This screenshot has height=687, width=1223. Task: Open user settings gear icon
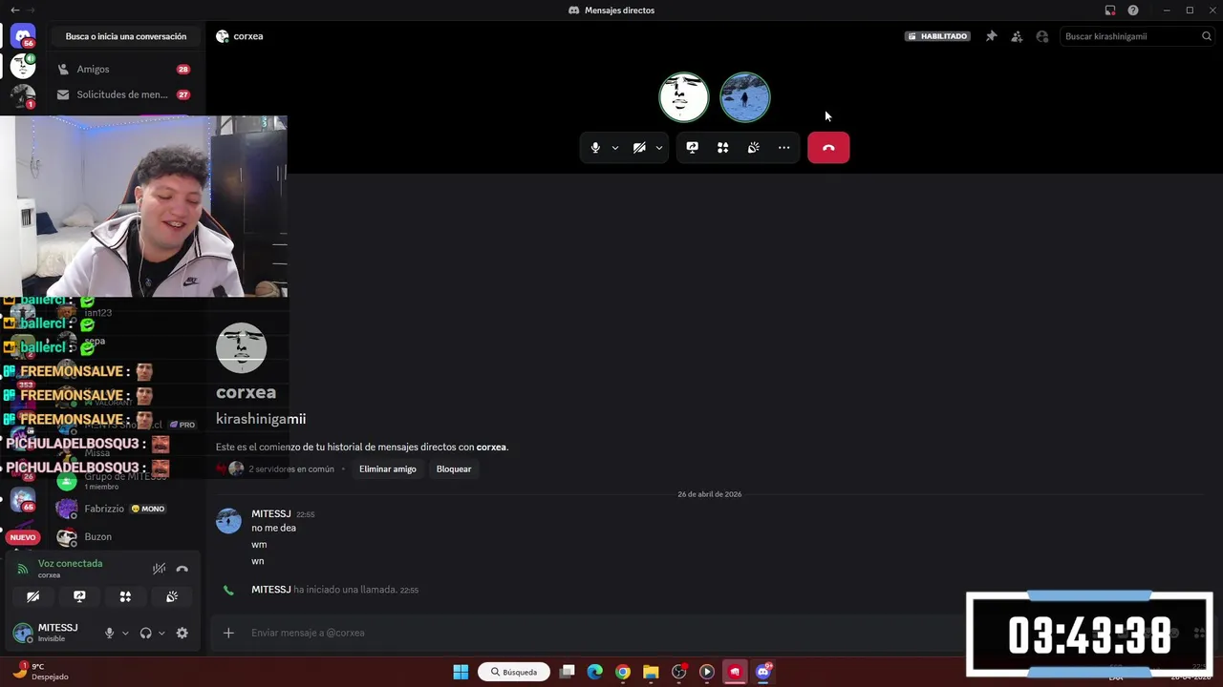point(182,634)
